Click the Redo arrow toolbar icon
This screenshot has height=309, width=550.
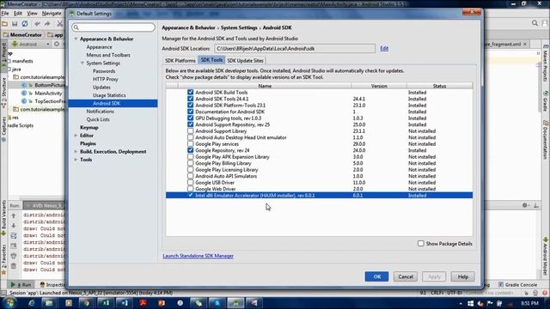(47, 24)
